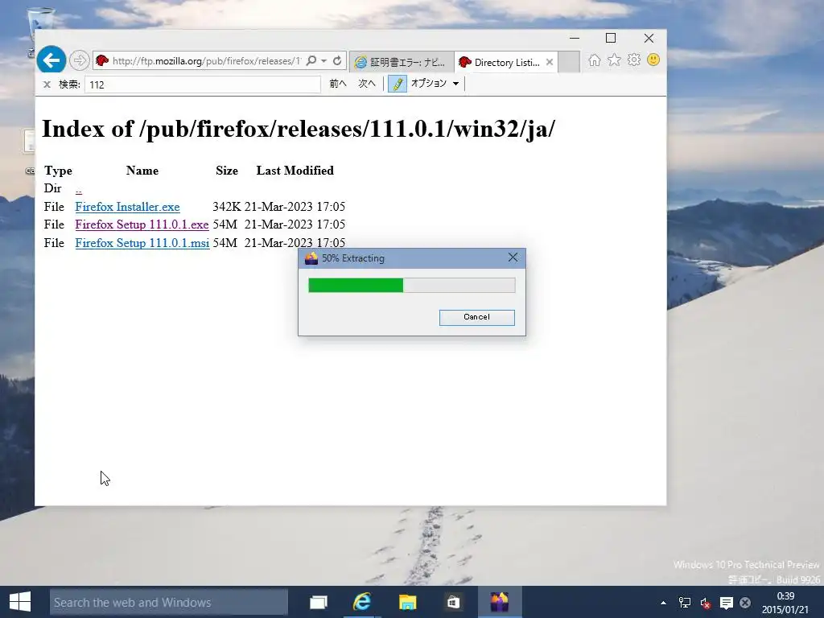Click the circled X tray icon
The width and height of the screenshot is (824, 618).
coord(745,603)
